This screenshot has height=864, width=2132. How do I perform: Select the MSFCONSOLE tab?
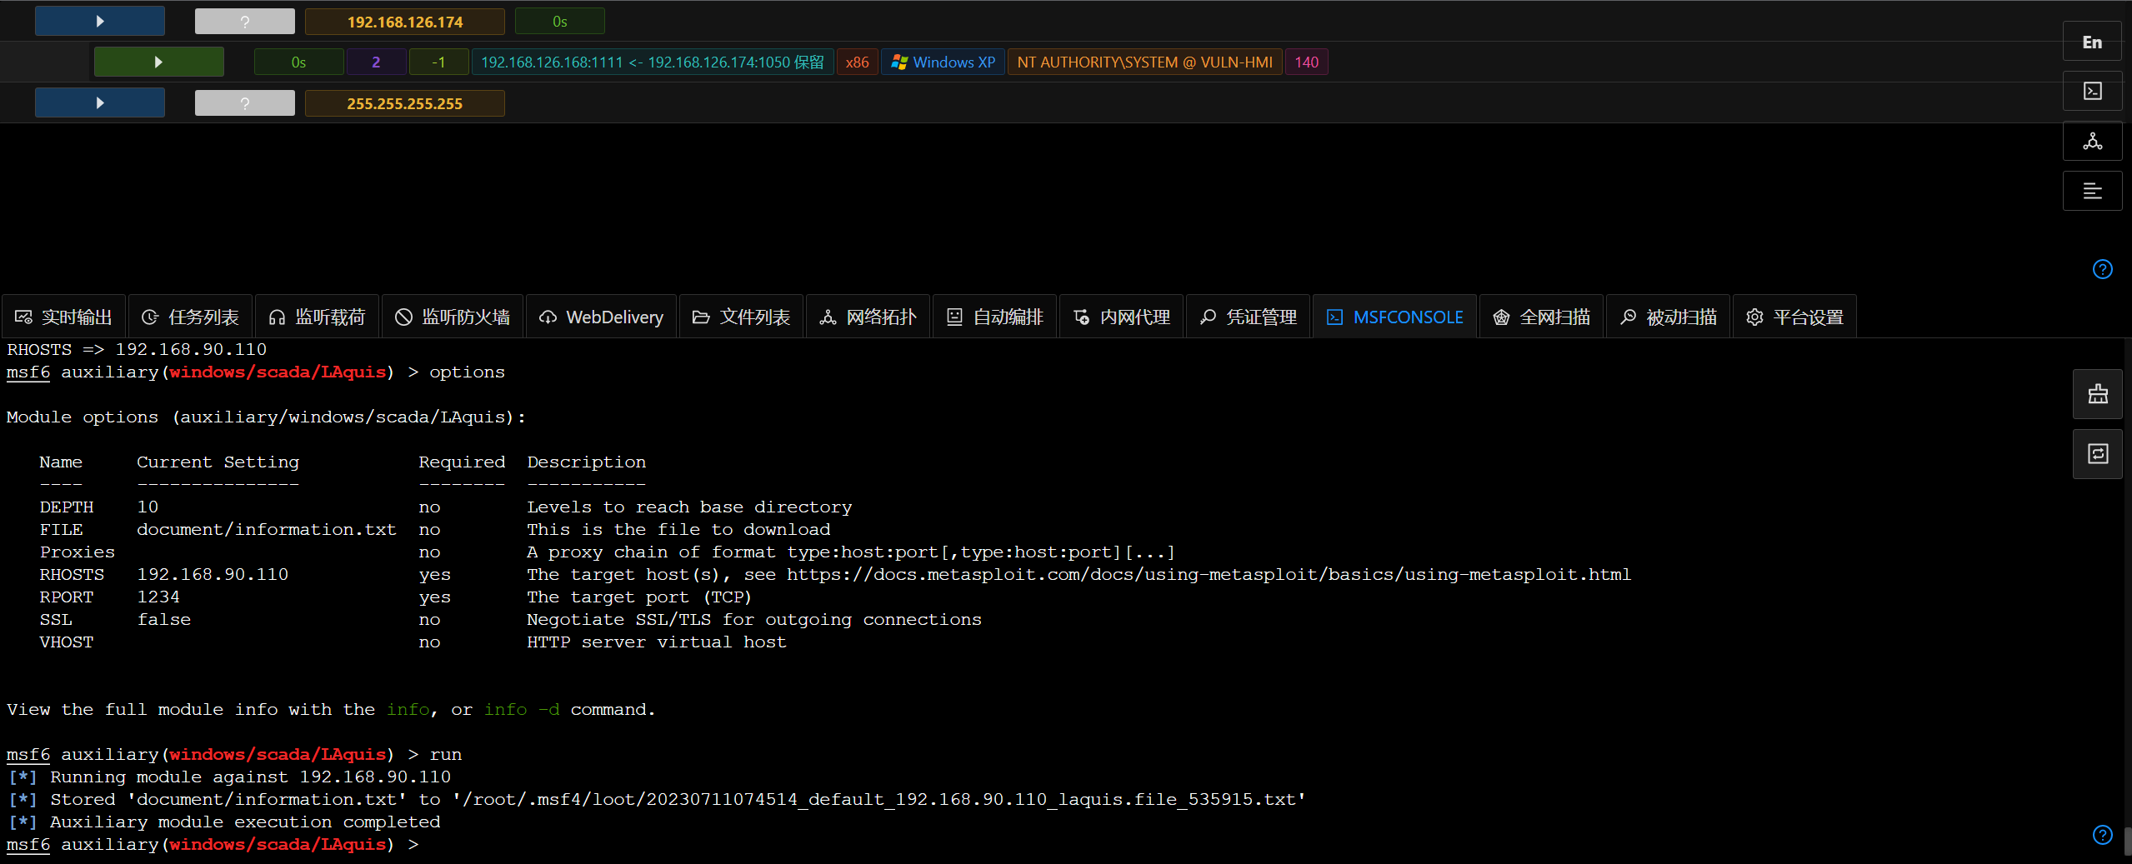(x=1395, y=317)
